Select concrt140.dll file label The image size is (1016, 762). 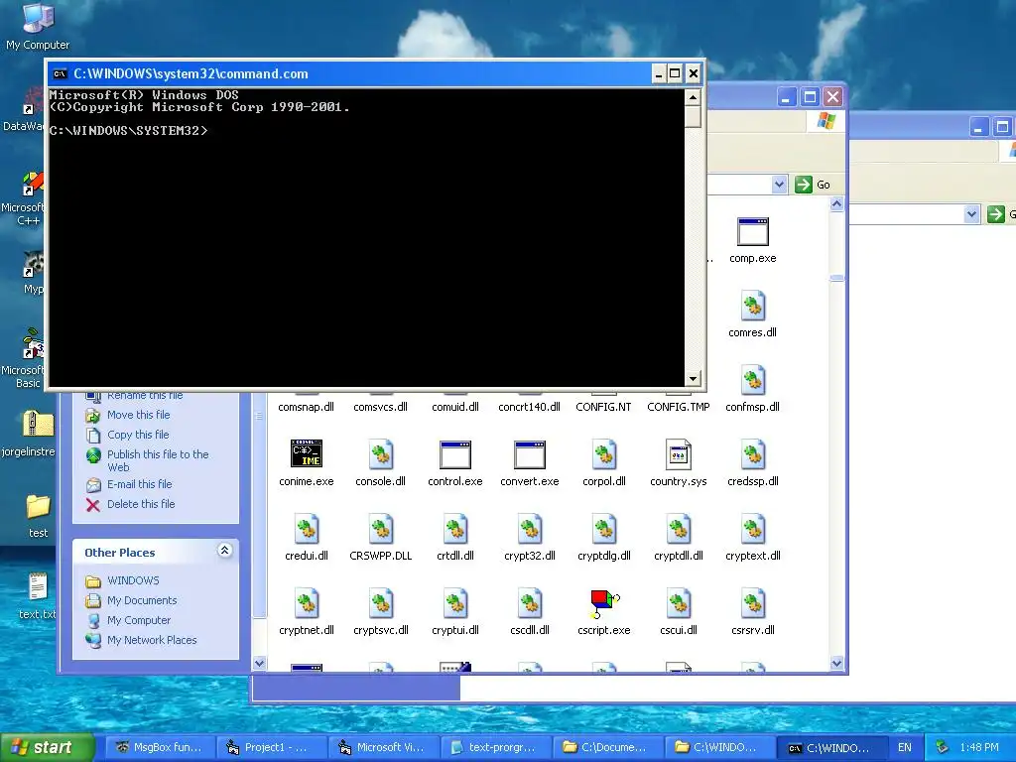[530, 407]
